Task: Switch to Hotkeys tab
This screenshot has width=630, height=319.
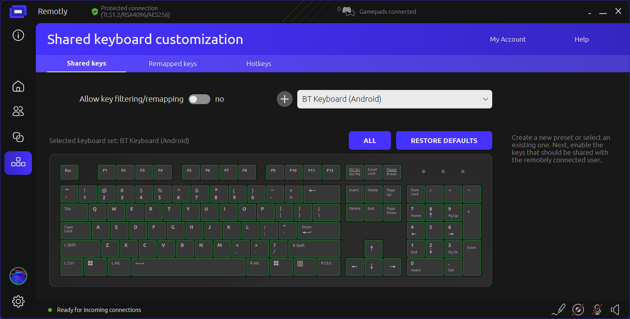Action: point(259,64)
